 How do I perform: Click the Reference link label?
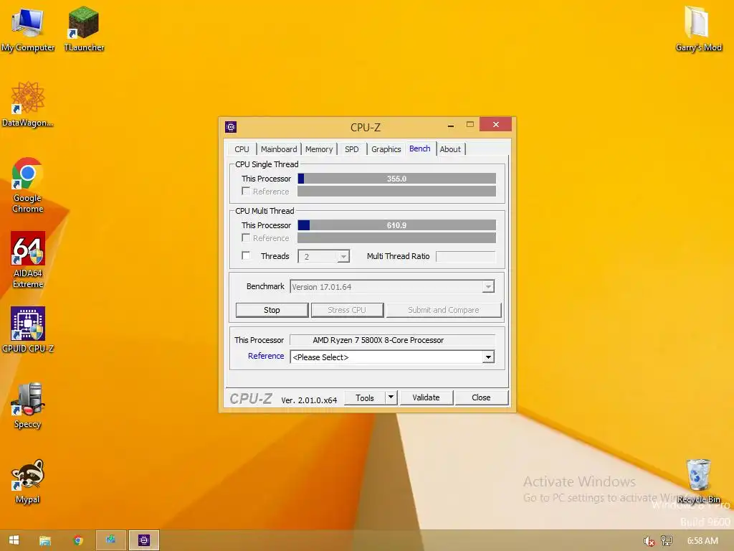click(266, 356)
